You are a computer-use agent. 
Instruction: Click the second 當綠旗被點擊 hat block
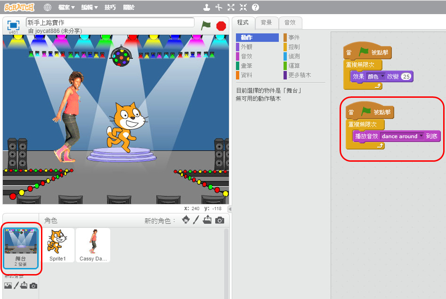click(370, 112)
